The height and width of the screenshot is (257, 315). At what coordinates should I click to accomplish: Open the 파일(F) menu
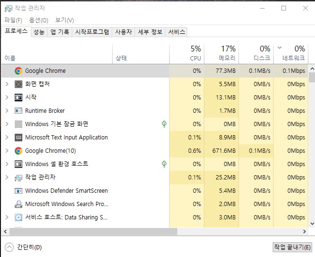point(13,20)
